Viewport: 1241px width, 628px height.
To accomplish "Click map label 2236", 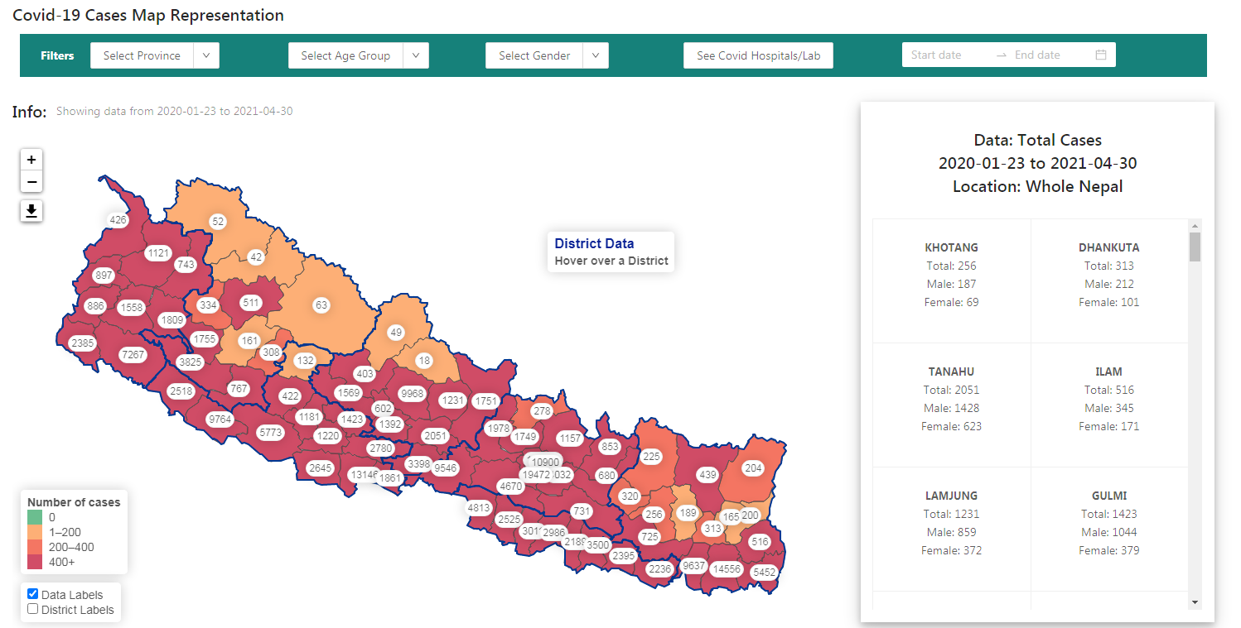I will 659,569.
